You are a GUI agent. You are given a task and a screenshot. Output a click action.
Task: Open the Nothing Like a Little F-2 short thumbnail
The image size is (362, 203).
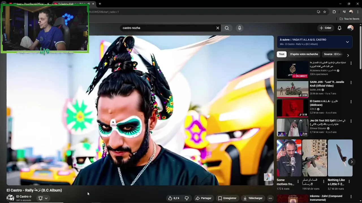click(340, 158)
